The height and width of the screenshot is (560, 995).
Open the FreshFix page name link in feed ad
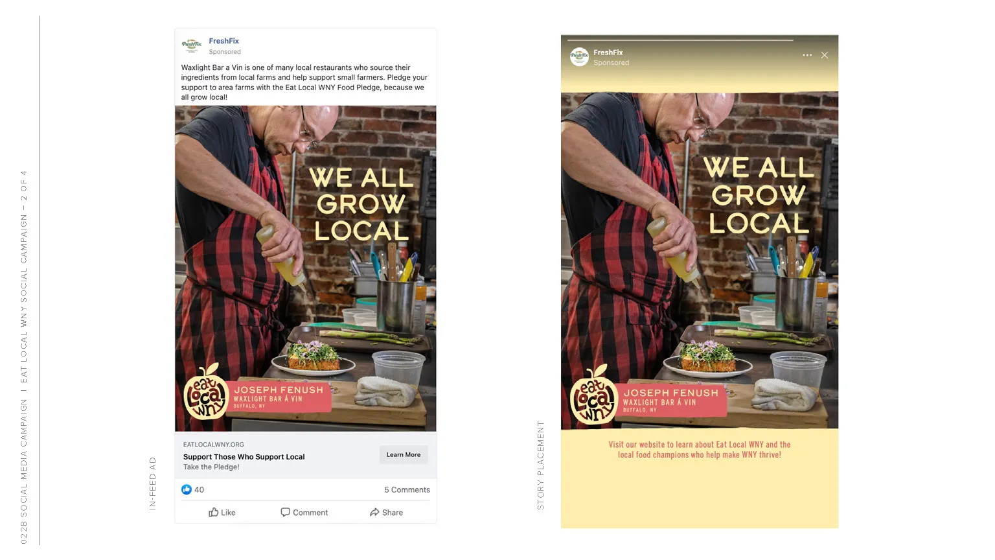223,41
